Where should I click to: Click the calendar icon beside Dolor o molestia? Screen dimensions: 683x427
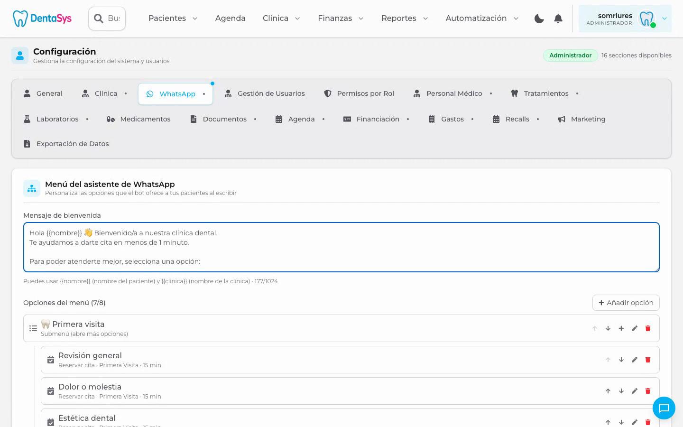click(51, 391)
